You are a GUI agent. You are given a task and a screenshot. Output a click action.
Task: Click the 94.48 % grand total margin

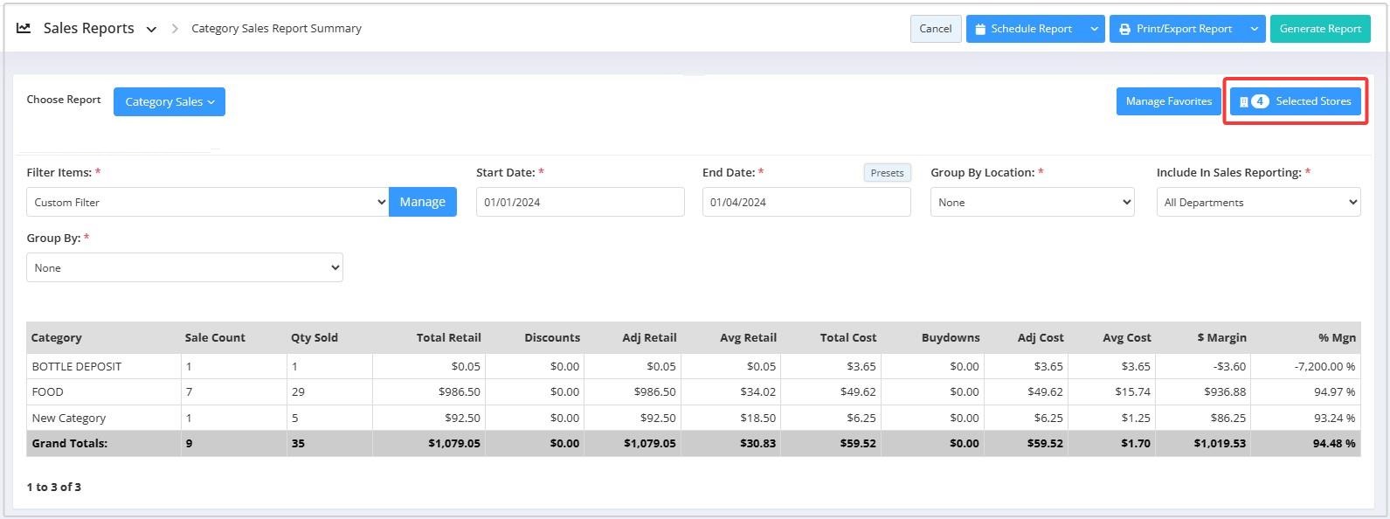click(x=1334, y=443)
